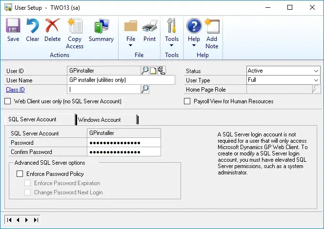Open the User Type dropdown
This screenshot has height=229, width=324.
coord(316,80)
